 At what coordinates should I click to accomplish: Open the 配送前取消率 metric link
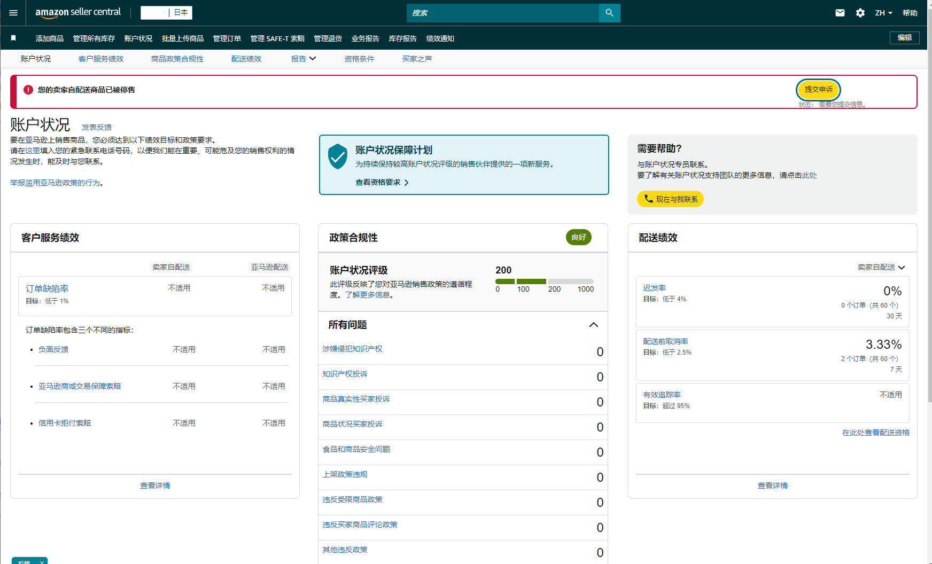(x=666, y=341)
